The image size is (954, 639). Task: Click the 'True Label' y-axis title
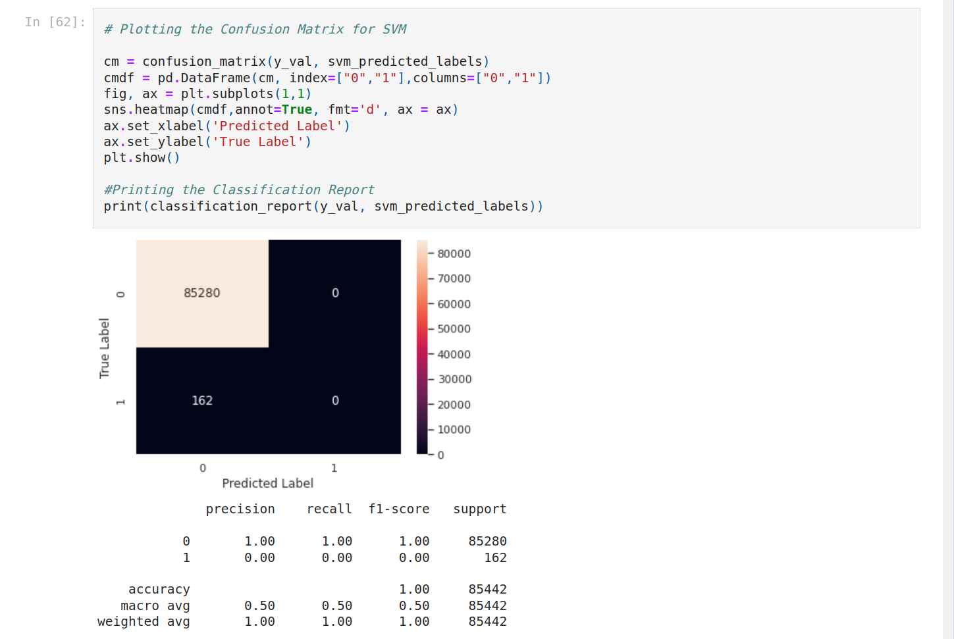pyautogui.click(x=104, y=348)
